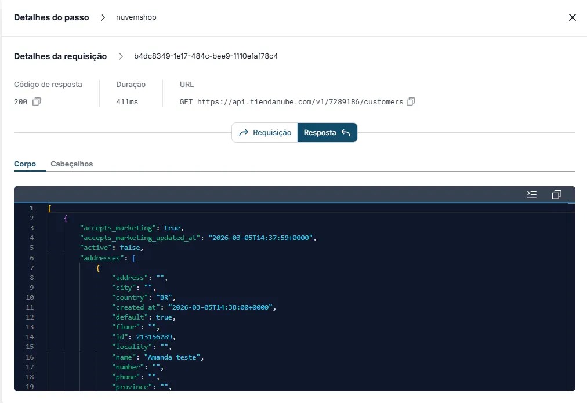
Task: Click line number 10 in the gutter
Action: 30,297
